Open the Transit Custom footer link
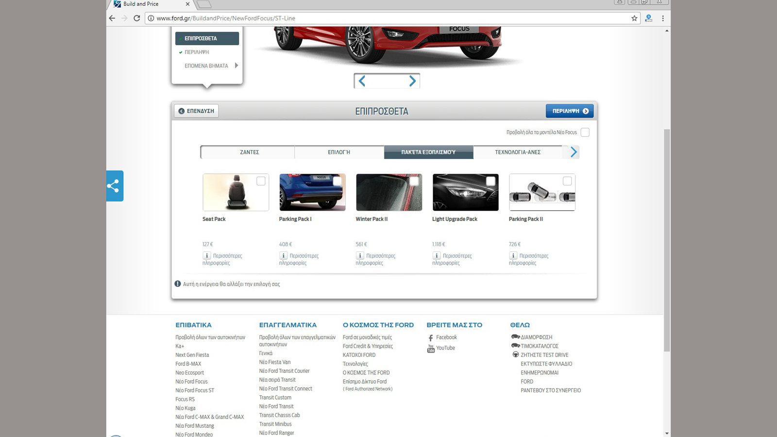This screenshot has height=437, width=777. point(275,397)
